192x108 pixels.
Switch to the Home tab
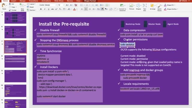5,1
